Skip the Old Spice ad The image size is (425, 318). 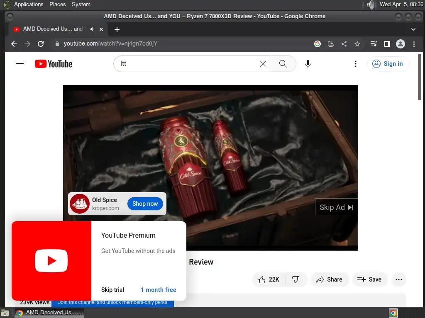click(x=336, y=207)
